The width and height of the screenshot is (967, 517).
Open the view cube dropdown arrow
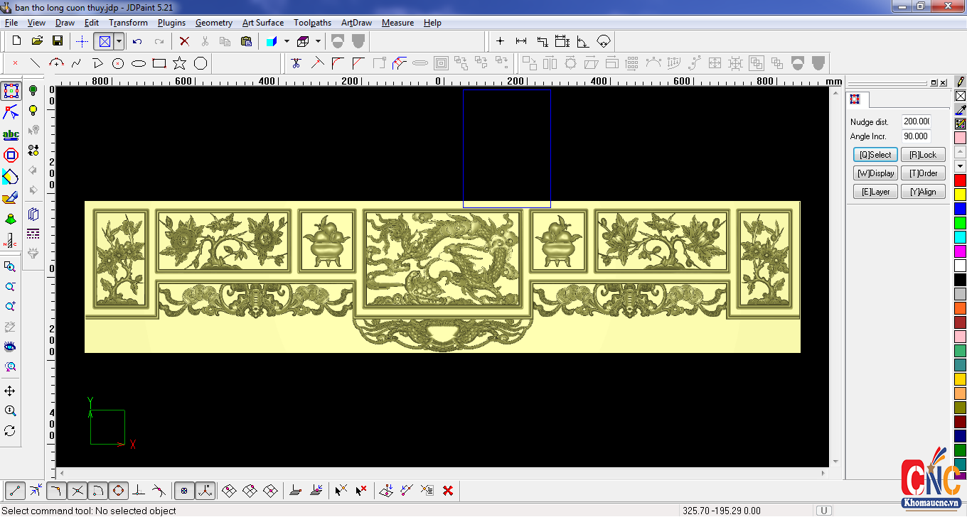[287, 41]
